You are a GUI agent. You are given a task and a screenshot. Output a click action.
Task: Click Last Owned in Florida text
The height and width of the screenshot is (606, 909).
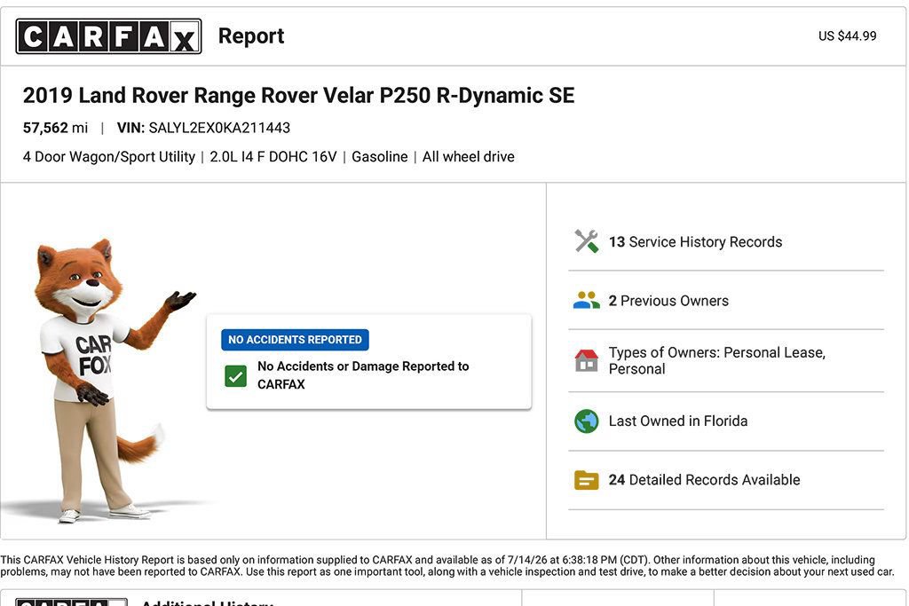677,421
